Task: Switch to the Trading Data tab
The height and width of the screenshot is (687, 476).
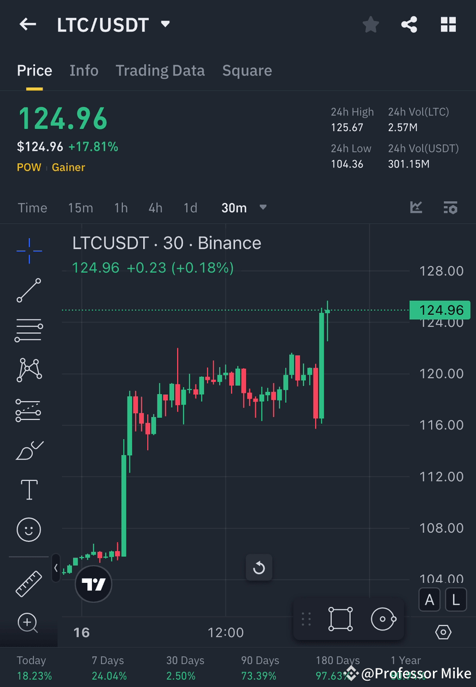Action: tap(160, 70)
